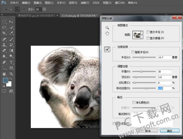The width and height of the screenshot is (183, 139).
Task: Select the Clone Stamp tool
Action: (x=4, y=45)
